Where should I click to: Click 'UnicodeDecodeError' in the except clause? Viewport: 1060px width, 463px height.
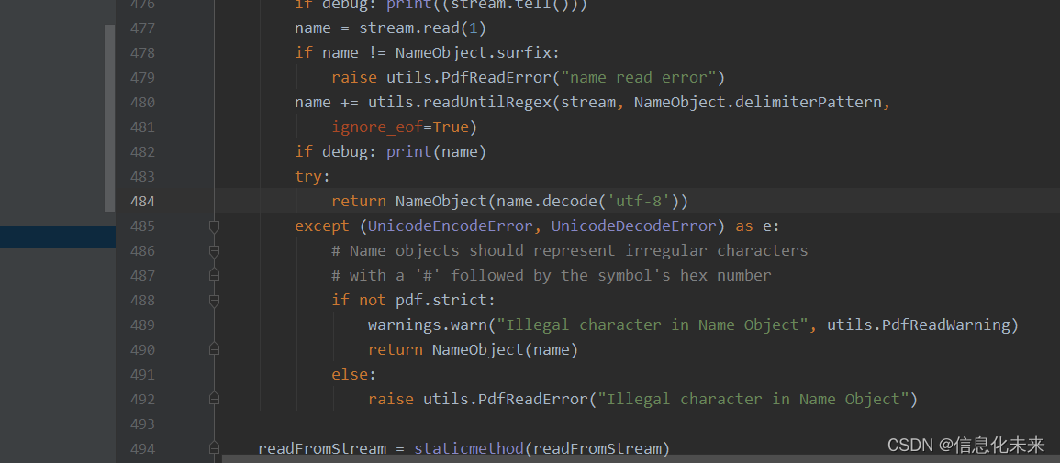click(x=635, y=226)
